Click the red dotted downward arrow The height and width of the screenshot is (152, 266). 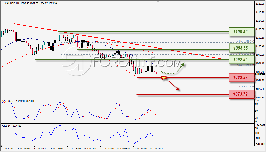point(174,85)
